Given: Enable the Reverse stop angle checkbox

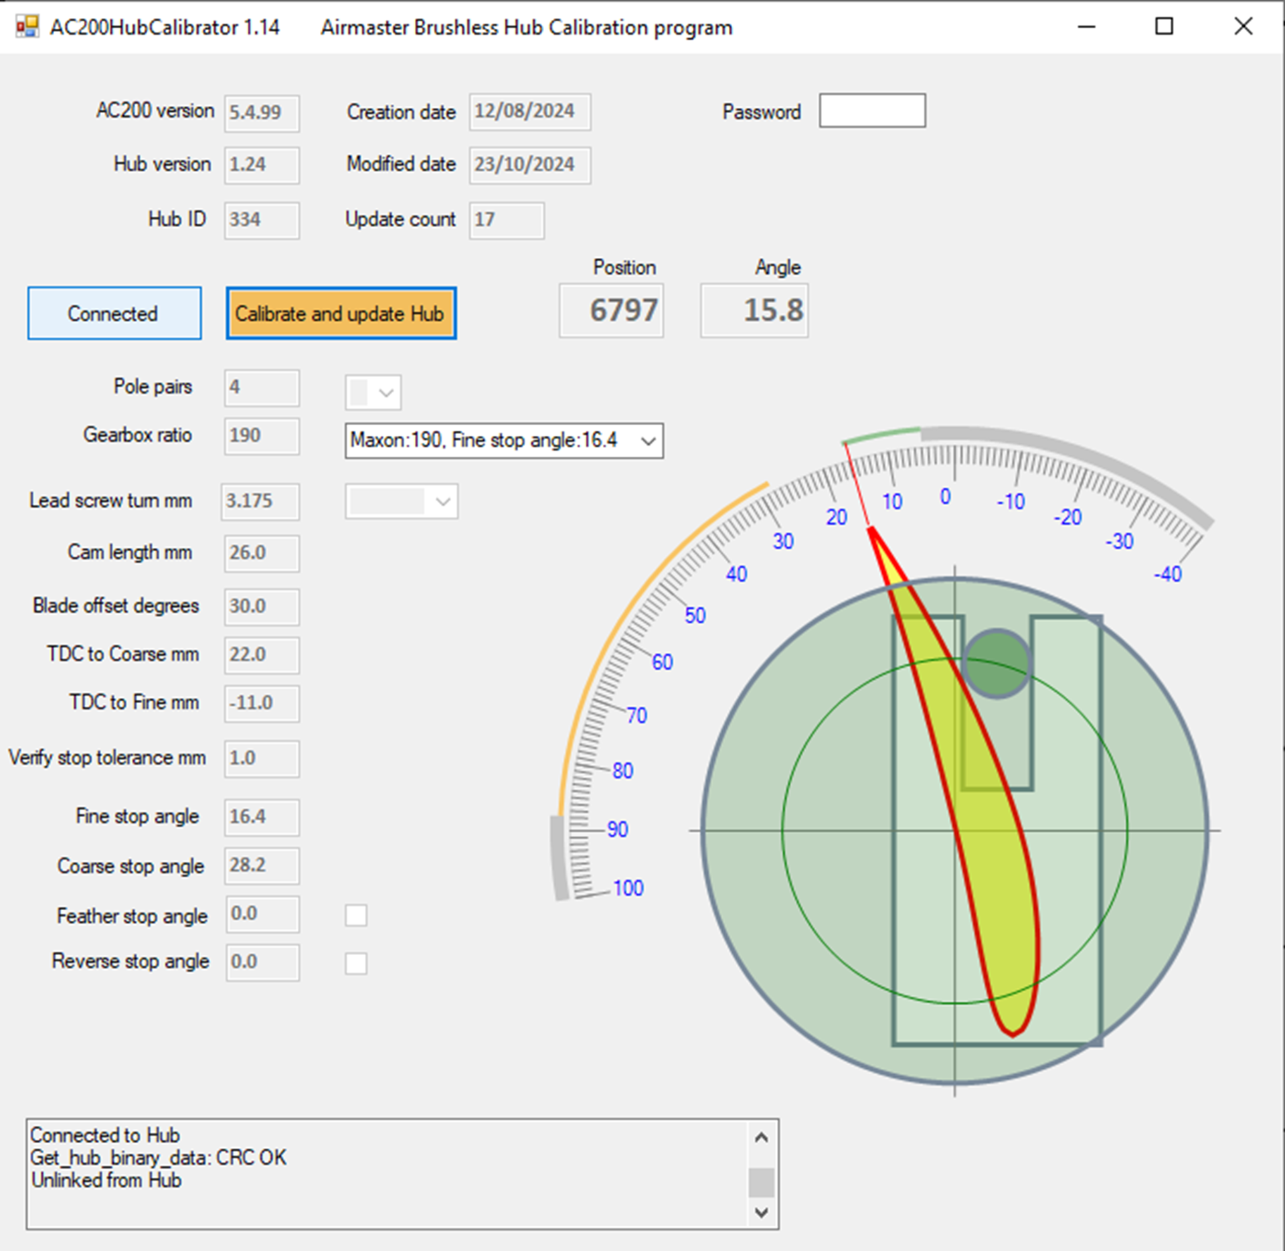Looking at the screenshot, I should (356, 963).
